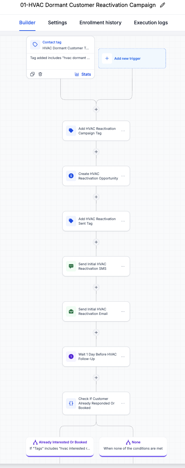185x468 pixels.
Task: Delete the Contact tag trigger
Action: (x=40, y=74)
